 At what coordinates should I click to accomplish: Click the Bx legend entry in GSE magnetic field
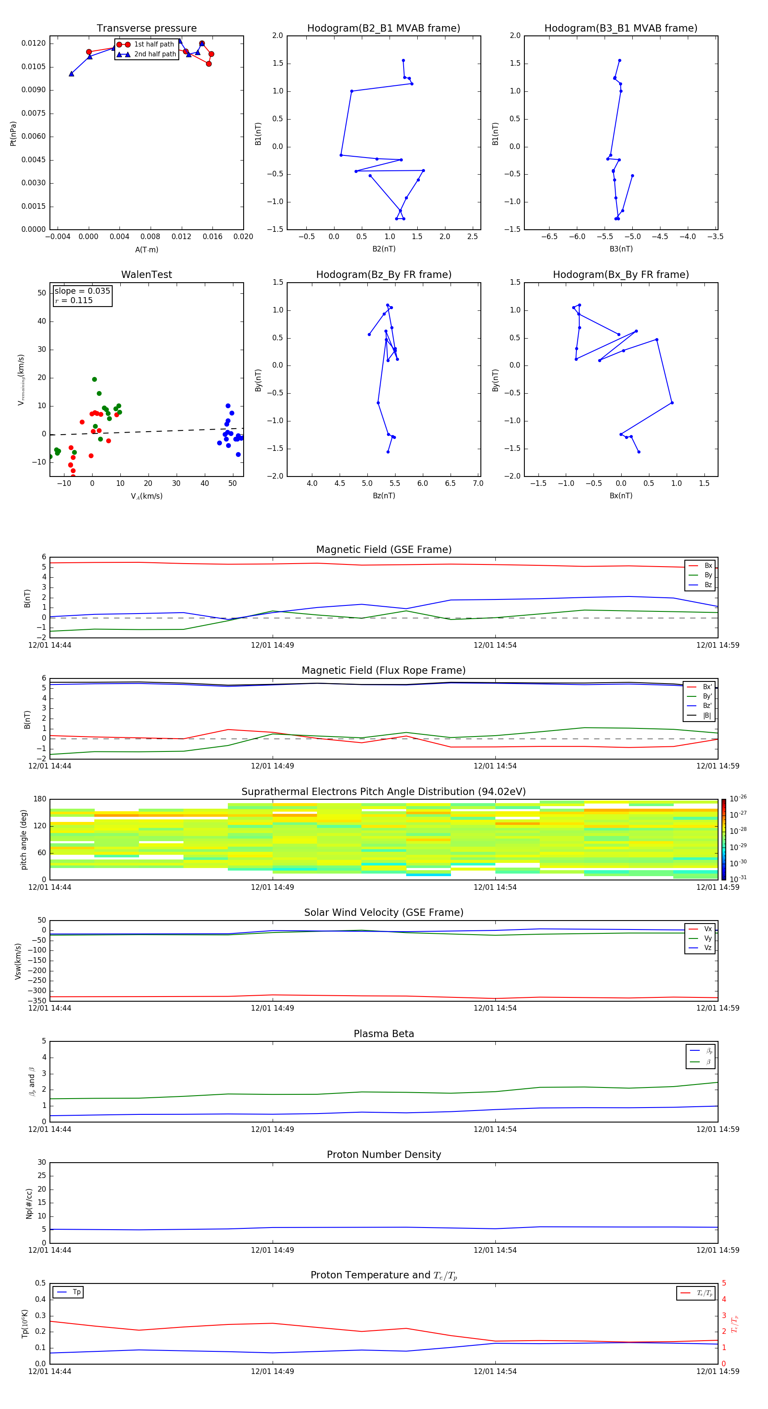click(700, 566)
